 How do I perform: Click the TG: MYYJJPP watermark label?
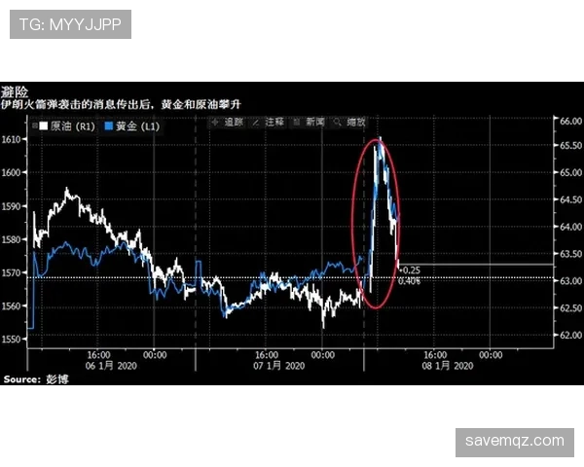point(70,24)
